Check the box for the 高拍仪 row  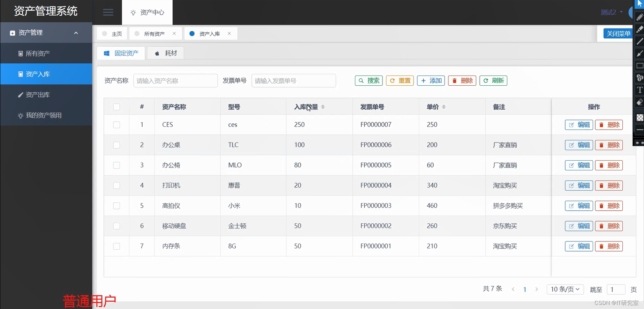(116, 206)
